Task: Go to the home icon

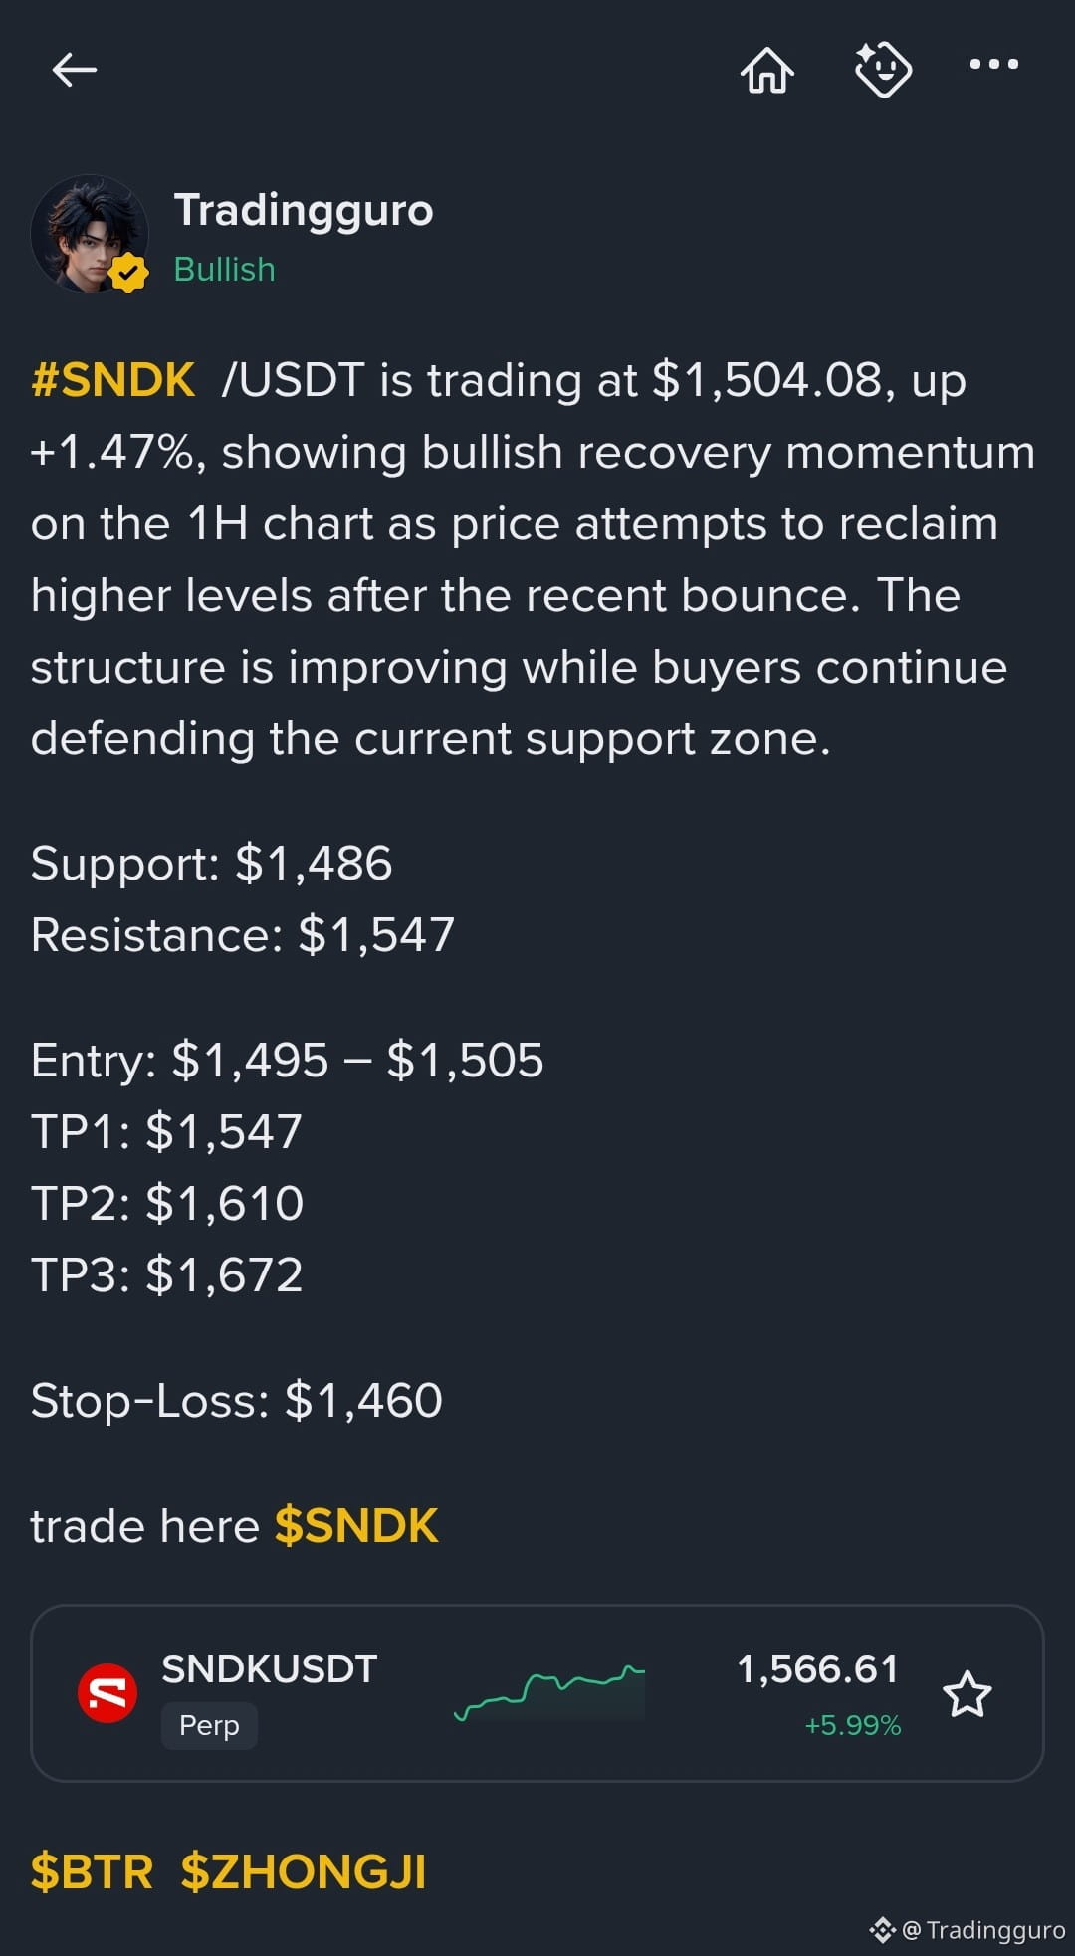Action: 767,70
